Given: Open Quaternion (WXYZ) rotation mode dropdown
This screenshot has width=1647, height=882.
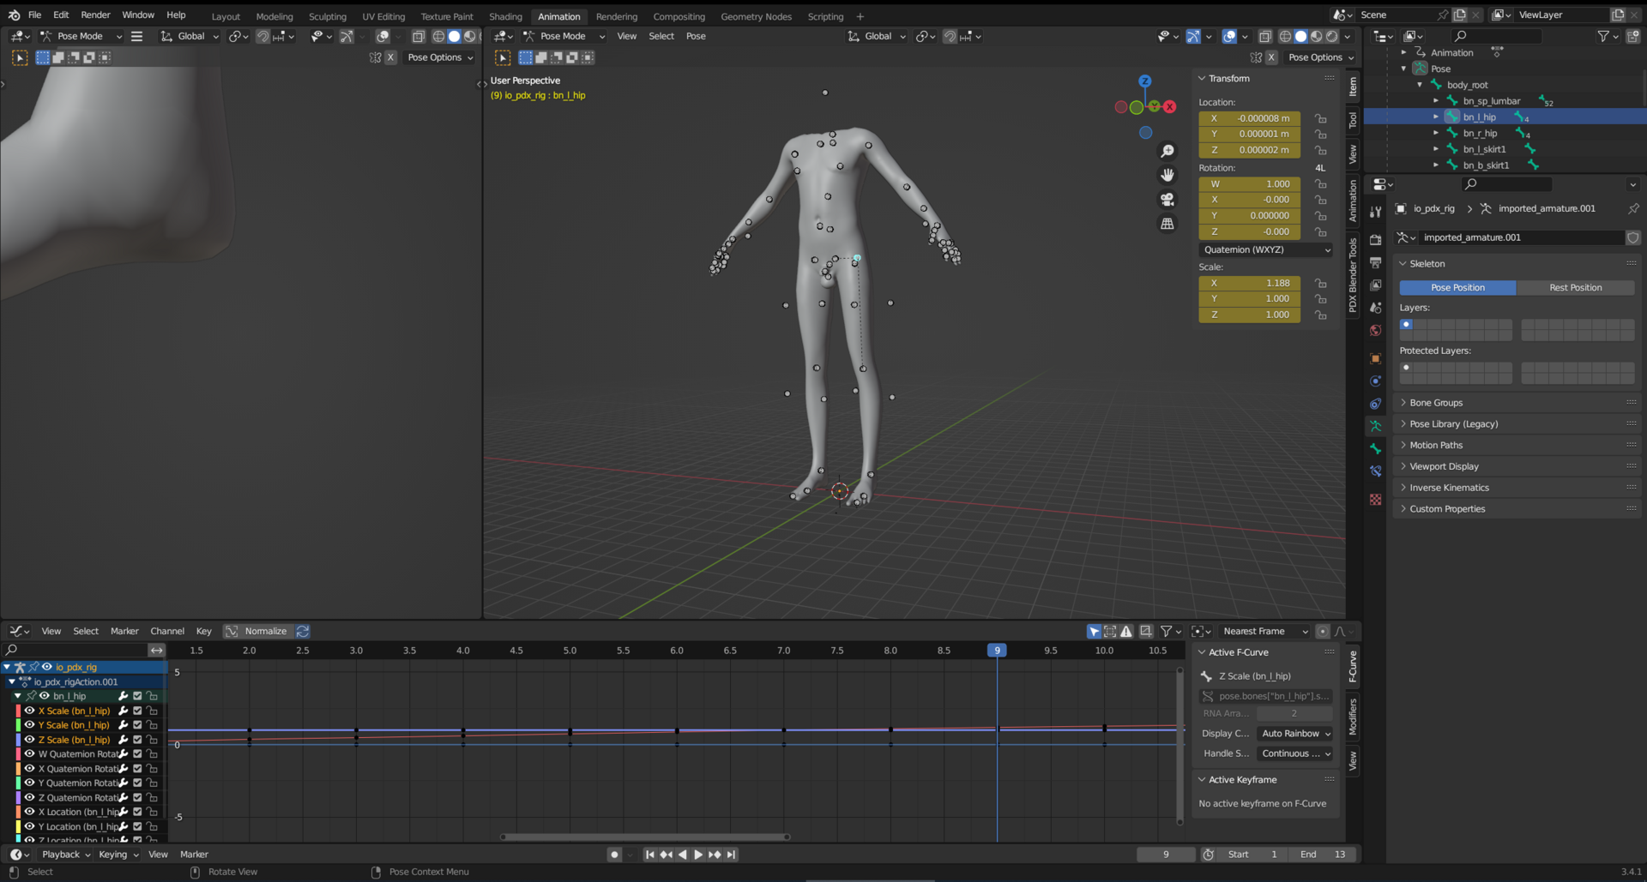Looking at the screenshot, I should point(1266,249).
